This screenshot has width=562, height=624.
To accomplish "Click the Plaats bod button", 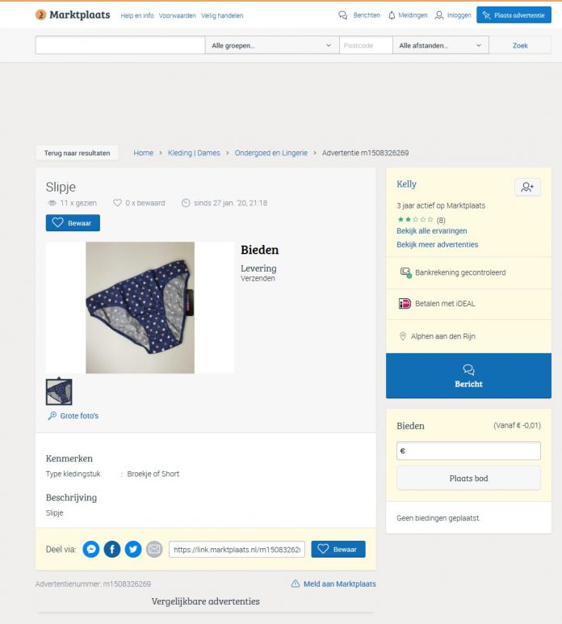I will click(x=468, y=479).
